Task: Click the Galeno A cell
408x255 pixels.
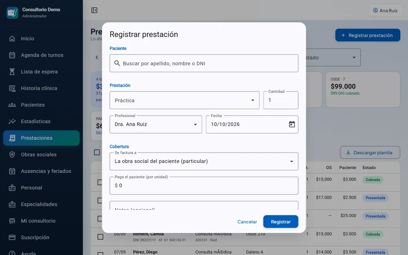Action: [x=255, y=252]
